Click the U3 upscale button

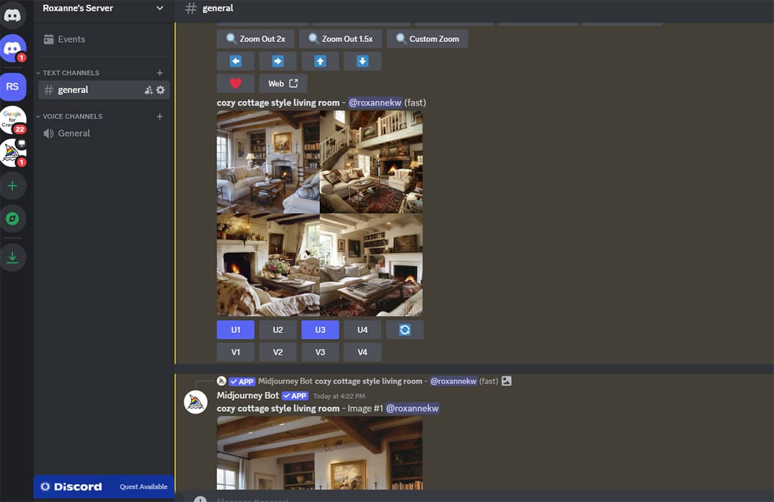click(x=320, y=330)
